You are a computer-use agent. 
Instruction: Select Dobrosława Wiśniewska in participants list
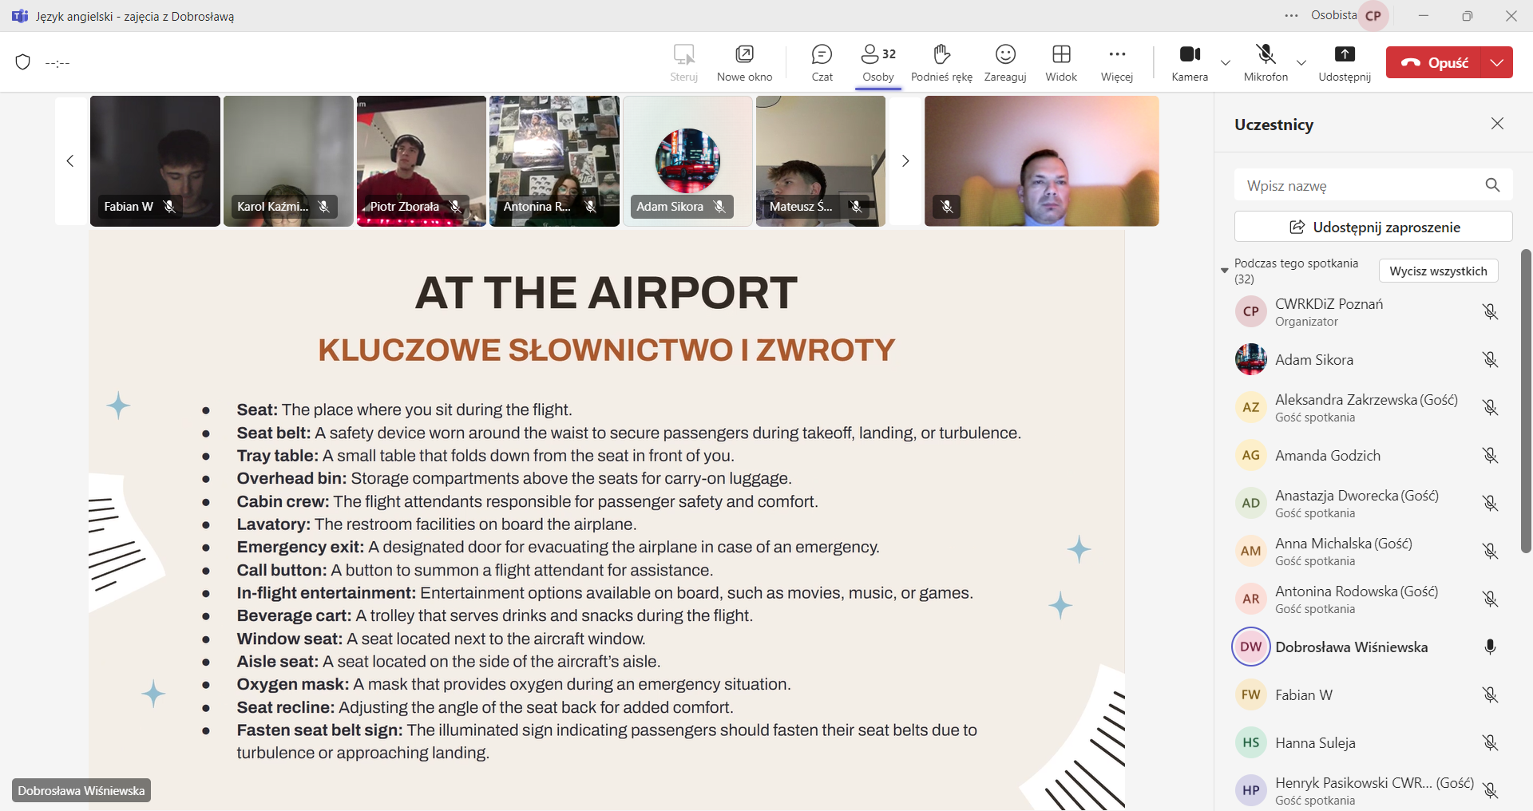click(x=1366, y=647)
